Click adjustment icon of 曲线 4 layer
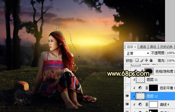Image resolution: width=175 pixels, height=112 pixels. 140,104
